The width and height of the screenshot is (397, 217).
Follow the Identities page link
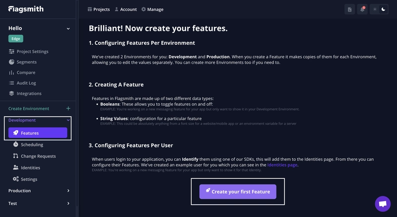(282, 165)
